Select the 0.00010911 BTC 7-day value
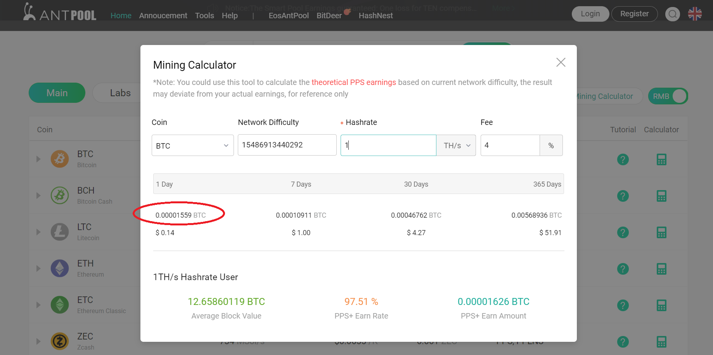713x355 pixels. [x=301, y=215]
